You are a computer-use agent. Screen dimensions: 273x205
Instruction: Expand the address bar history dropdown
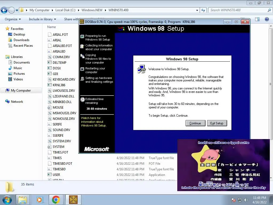197,10
